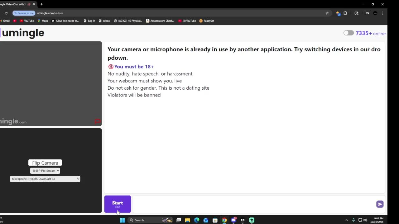
Task: Open Microsoft Store from the taskbar
Action: pos(215,220)
